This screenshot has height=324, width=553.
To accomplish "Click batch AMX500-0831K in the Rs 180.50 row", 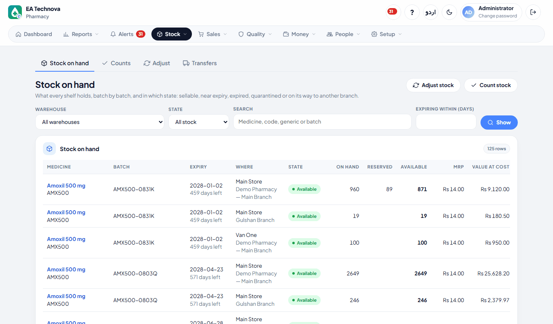I will [134, 216].
